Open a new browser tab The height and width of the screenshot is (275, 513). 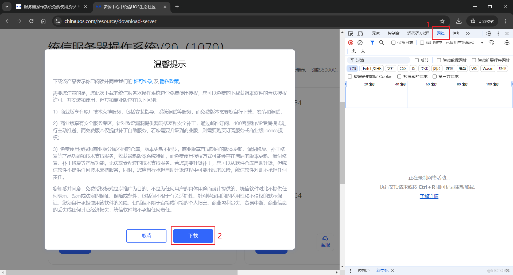click(x=177, y=7)
